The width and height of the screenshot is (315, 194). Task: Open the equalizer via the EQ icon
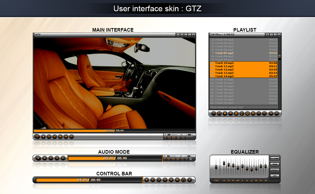coord(174,138)
